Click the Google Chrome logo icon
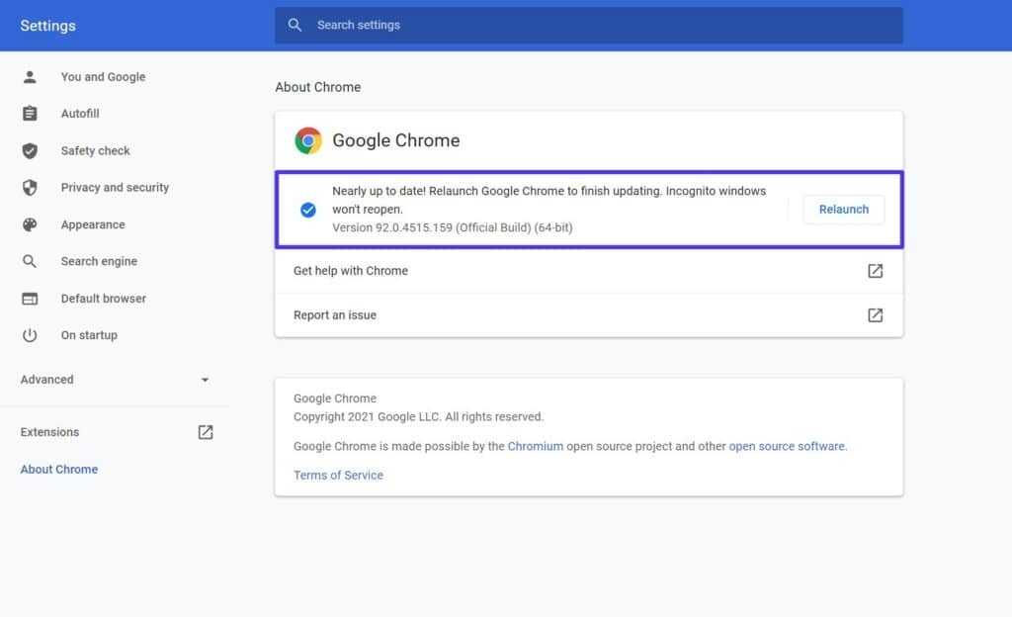Image resolution: width=1012 pixels, height=617 pixels. [308, 140]
